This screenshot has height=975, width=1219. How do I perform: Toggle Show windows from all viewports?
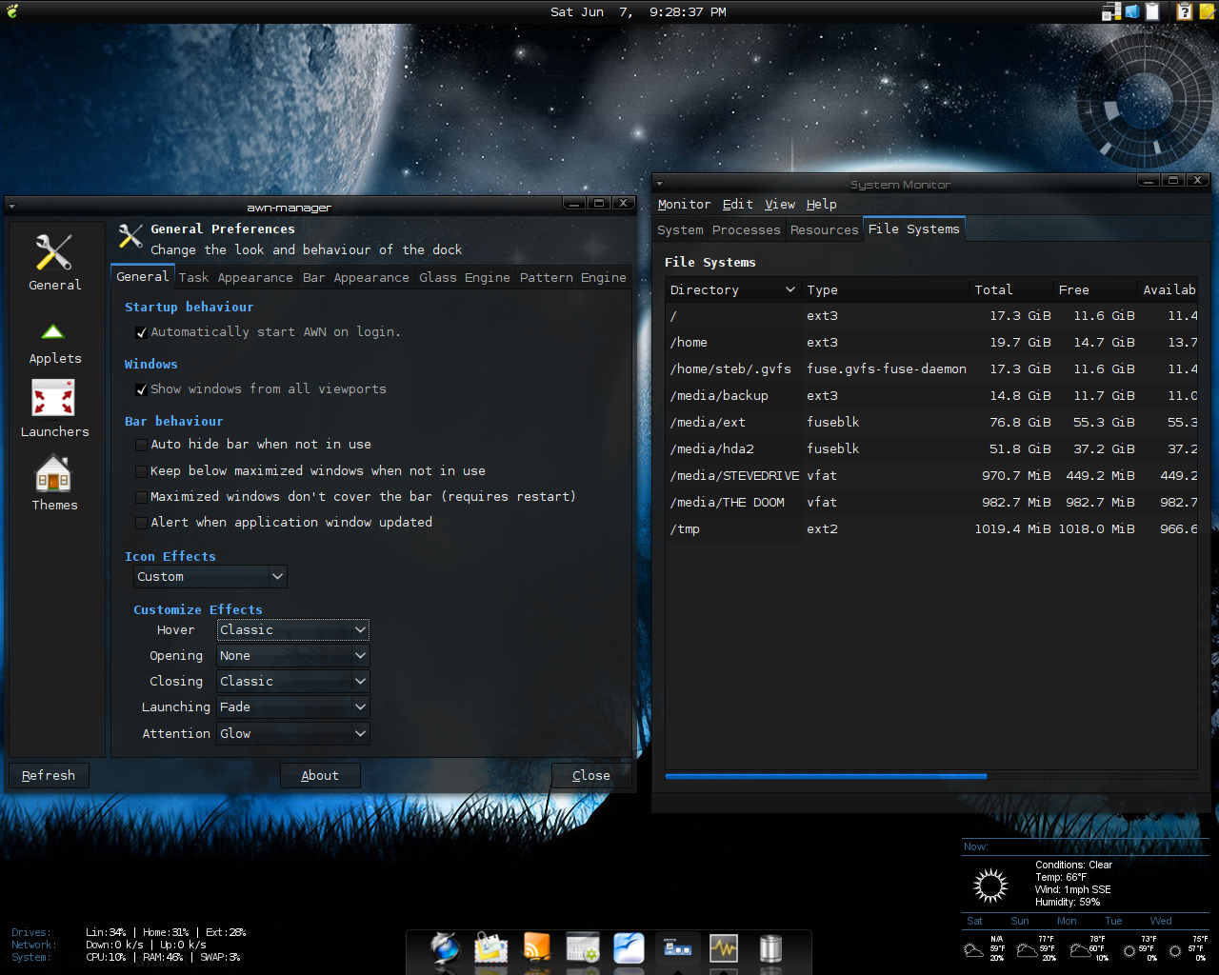coord(141,389)
